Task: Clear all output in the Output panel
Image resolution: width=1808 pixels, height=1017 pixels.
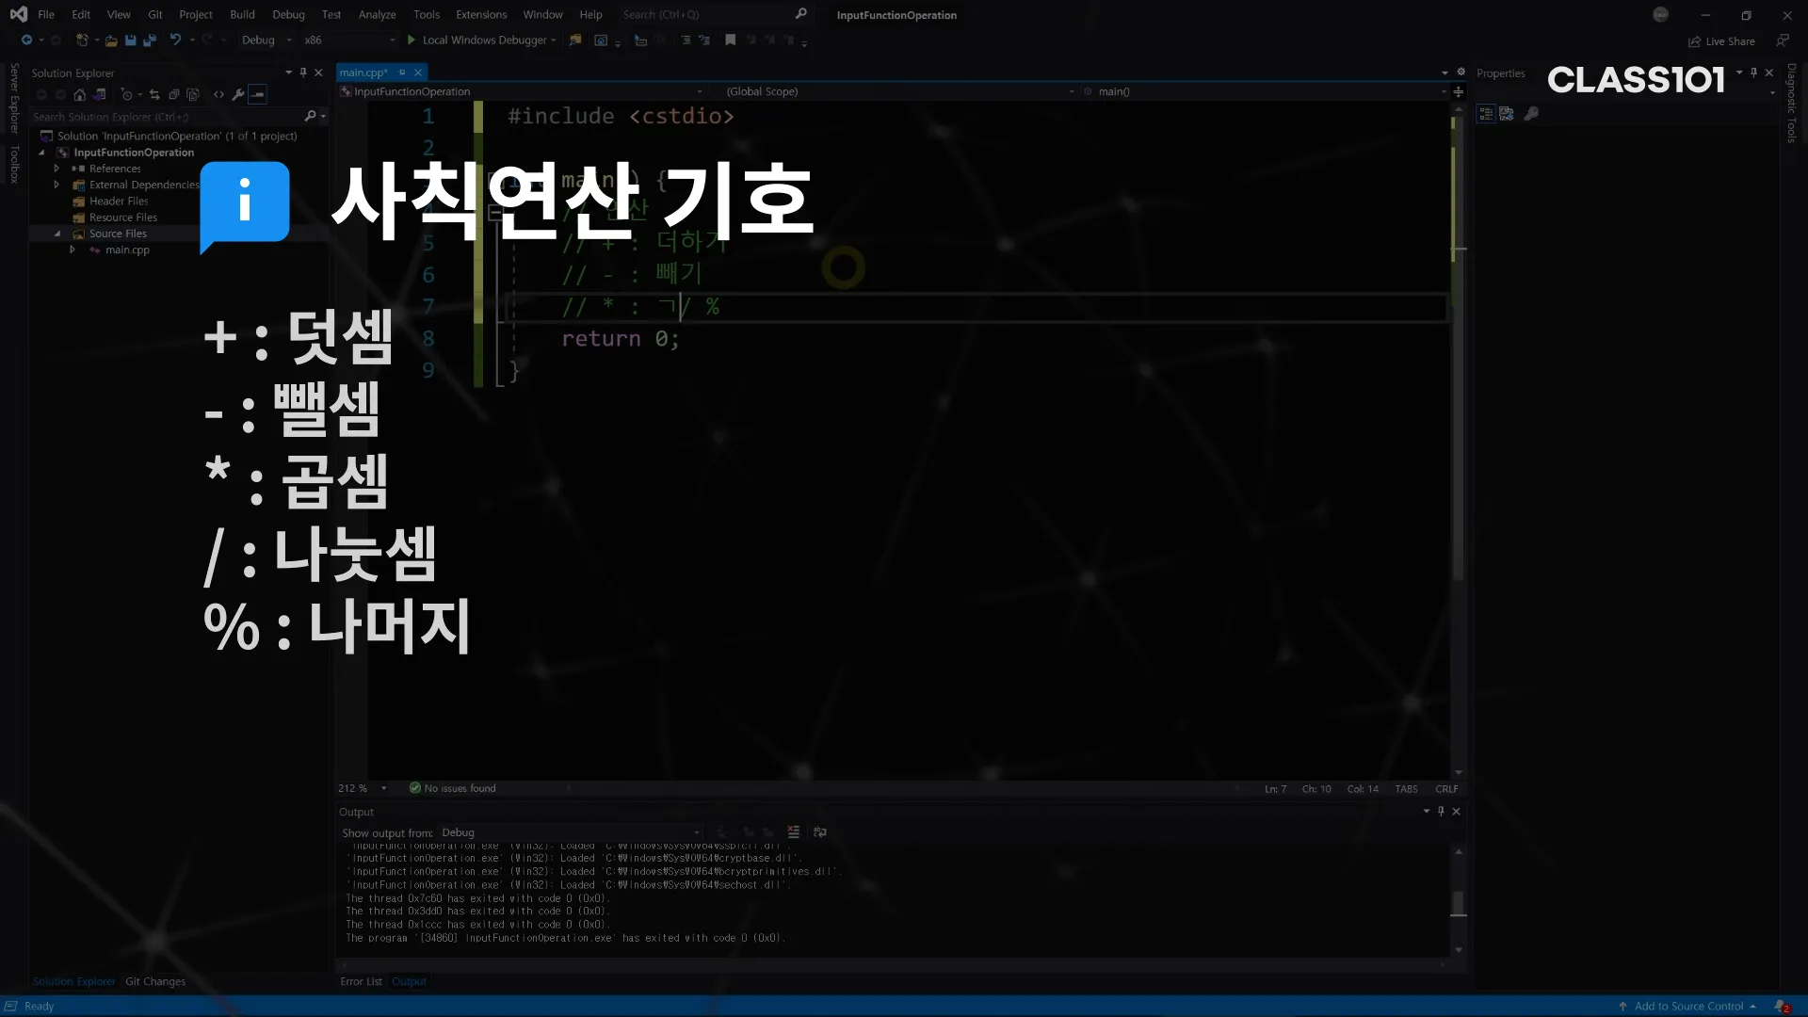Action: 794,832
